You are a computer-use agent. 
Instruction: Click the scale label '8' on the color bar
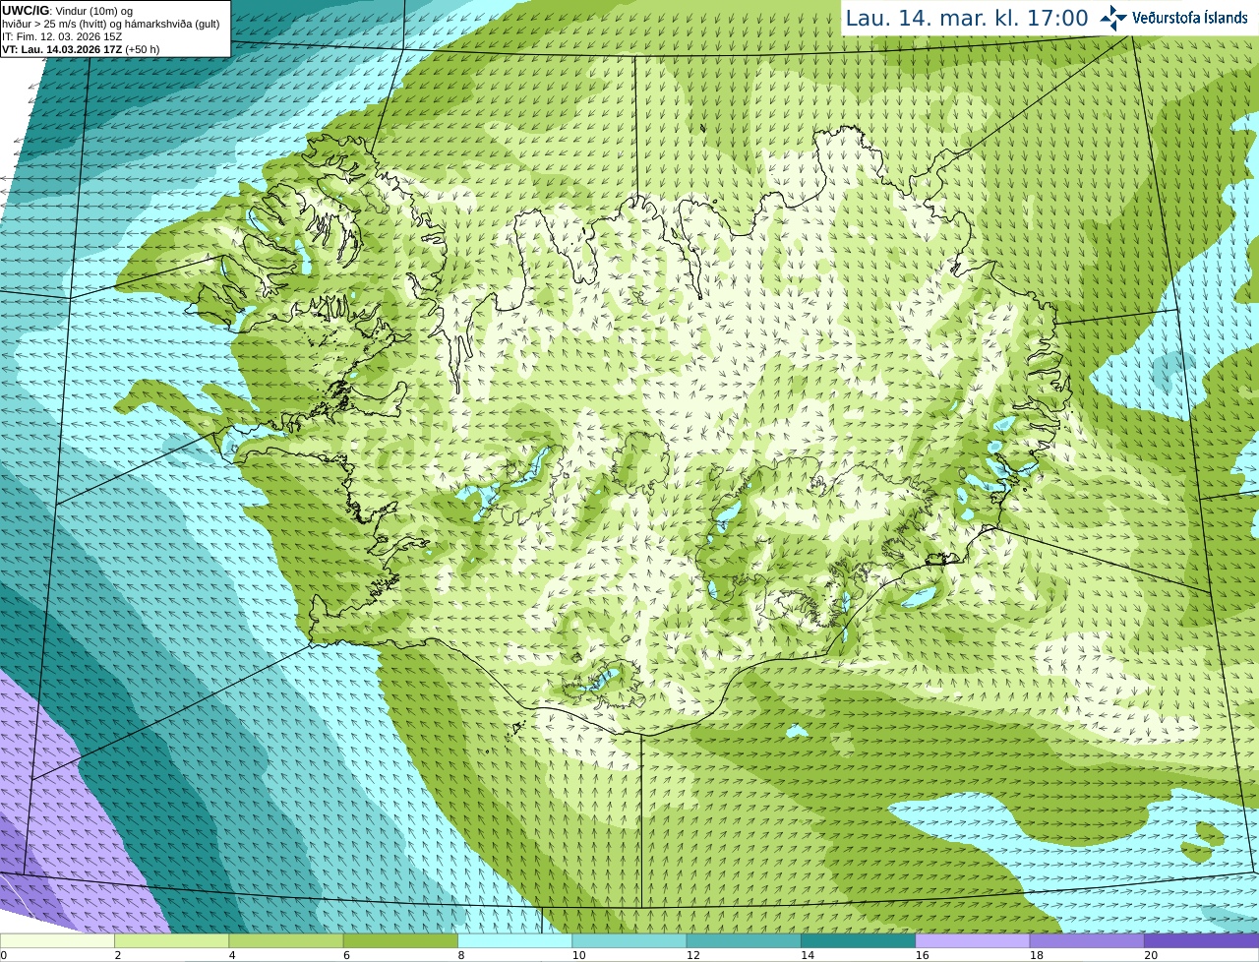(461, 955)
